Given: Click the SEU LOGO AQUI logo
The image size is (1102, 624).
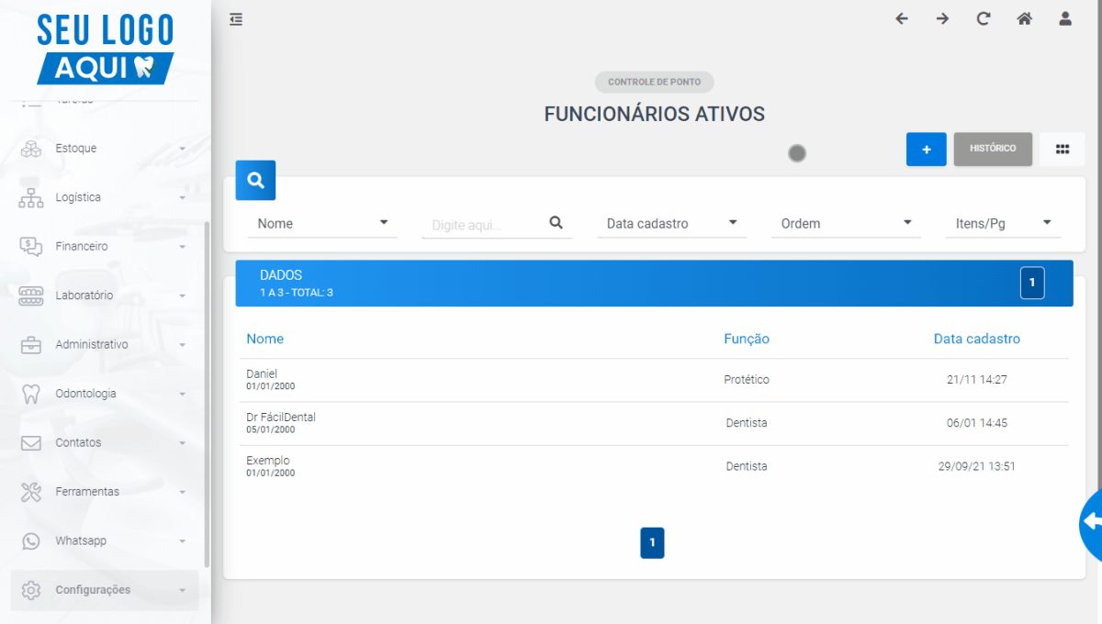Looking at the screenshot, I should pos(105,50).
